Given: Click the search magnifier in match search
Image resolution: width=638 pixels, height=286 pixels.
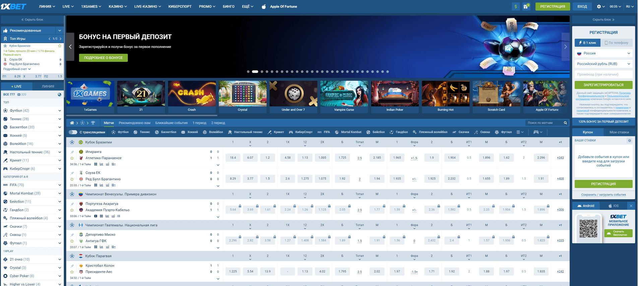Looking at the screenshot, I should coord(565,123).
